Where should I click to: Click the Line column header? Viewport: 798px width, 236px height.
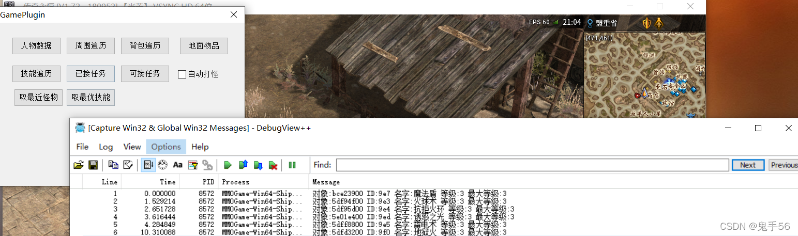tap(102, 182)
